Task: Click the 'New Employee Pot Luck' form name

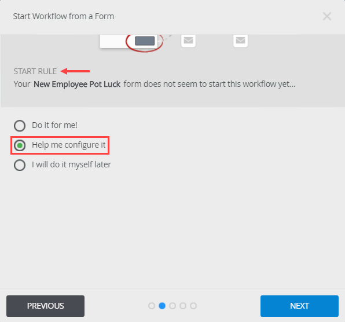Action: coord(77,84)
